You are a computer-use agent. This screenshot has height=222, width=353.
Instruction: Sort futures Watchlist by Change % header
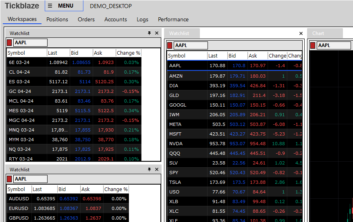coord(129,53)
